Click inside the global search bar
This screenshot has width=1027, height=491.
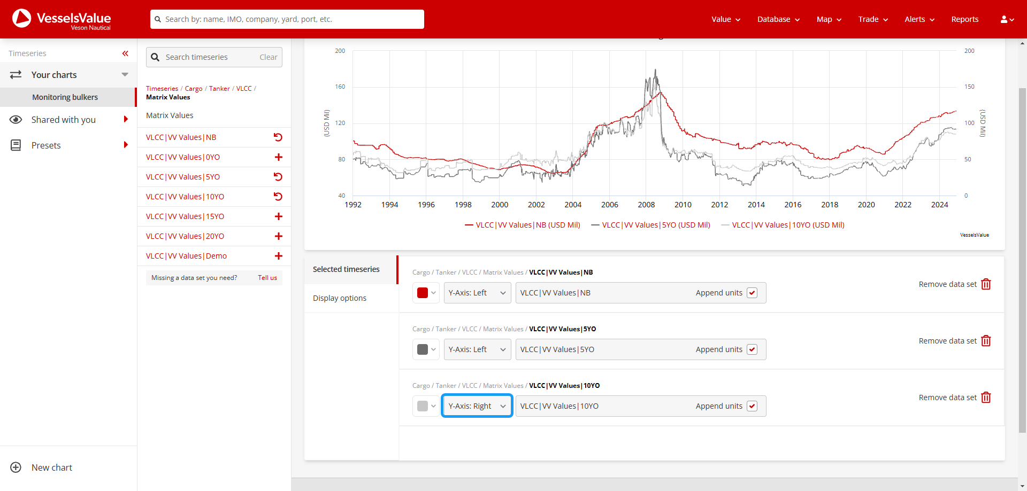287,19
